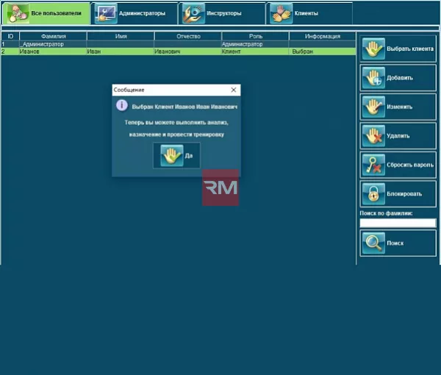
Task: Click the Информация column header
Action: click(323, 36)
